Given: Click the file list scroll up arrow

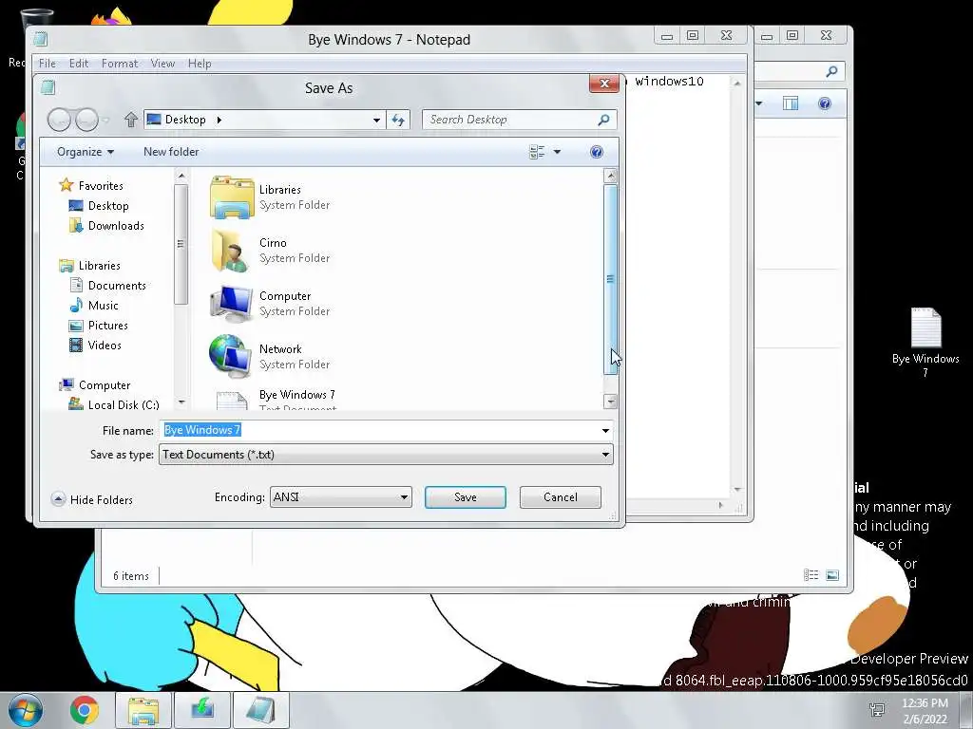Looking at the screenshot, I should pos(611,176).
